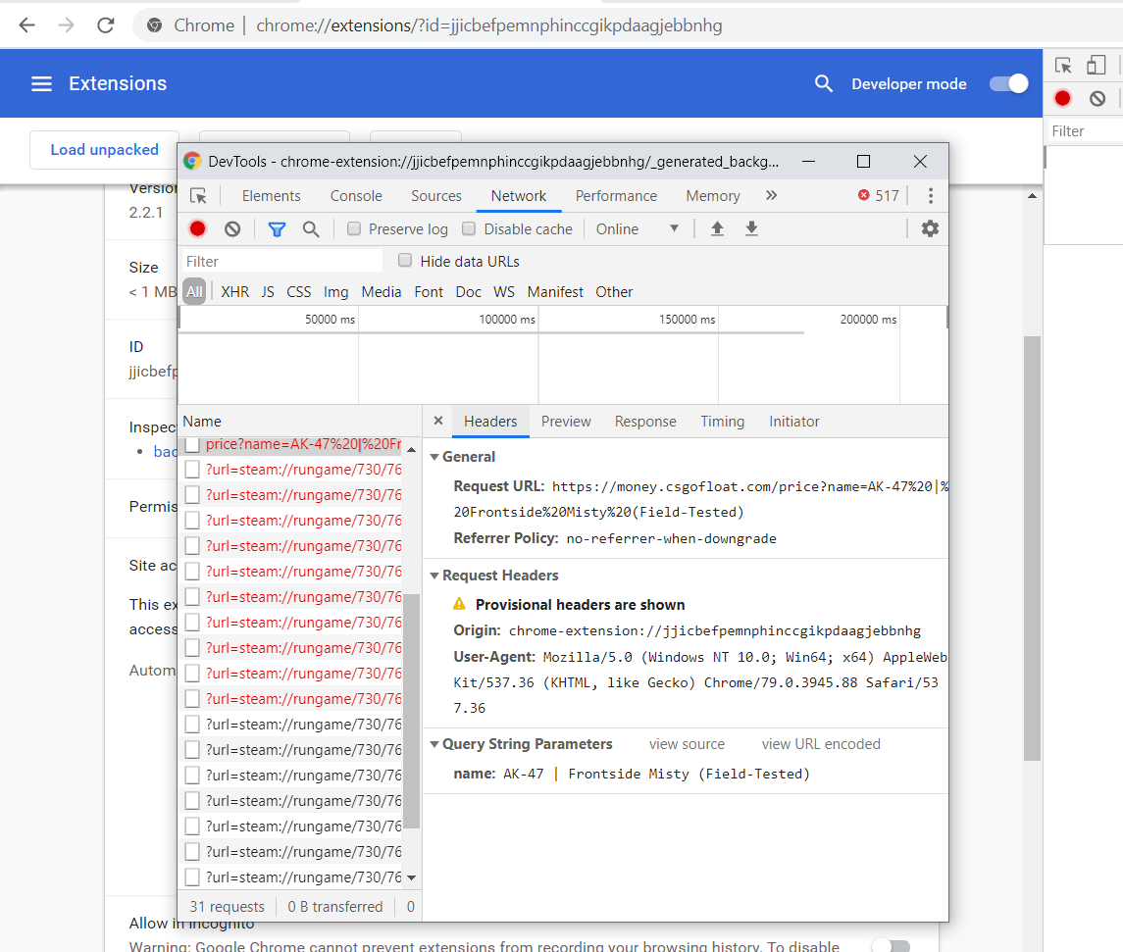Toggle the network filter bar
The image size is (1123, 952).
click(x=277, y=228)
